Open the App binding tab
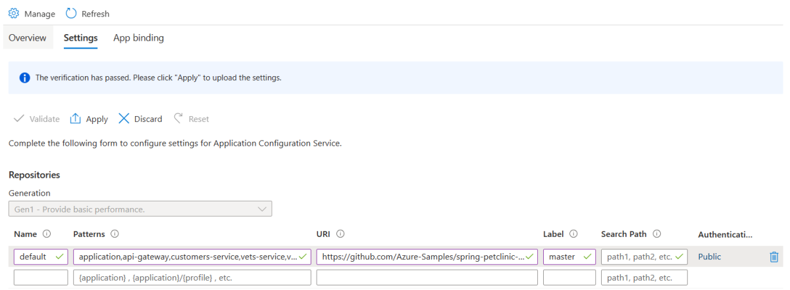Image resolution: width=790 pixels, height=290 pixels. (x=138, y=38)
